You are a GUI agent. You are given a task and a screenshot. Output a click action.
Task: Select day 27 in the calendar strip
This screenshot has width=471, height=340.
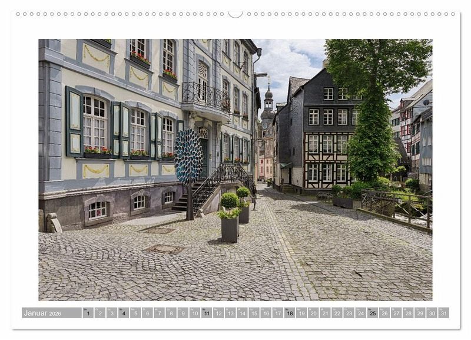(x=396, y=313)
